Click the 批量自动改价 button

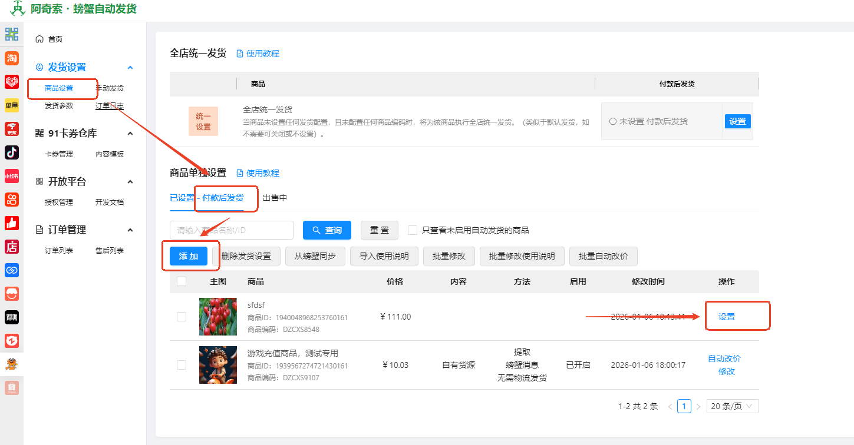(604, 256)
